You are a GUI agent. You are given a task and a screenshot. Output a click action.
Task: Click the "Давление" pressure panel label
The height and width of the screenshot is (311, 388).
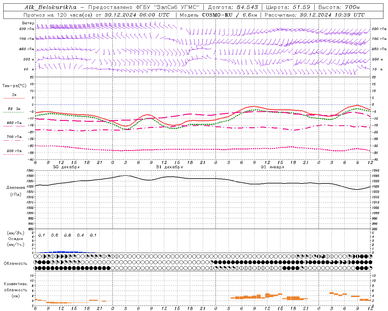tap(16, 188)
